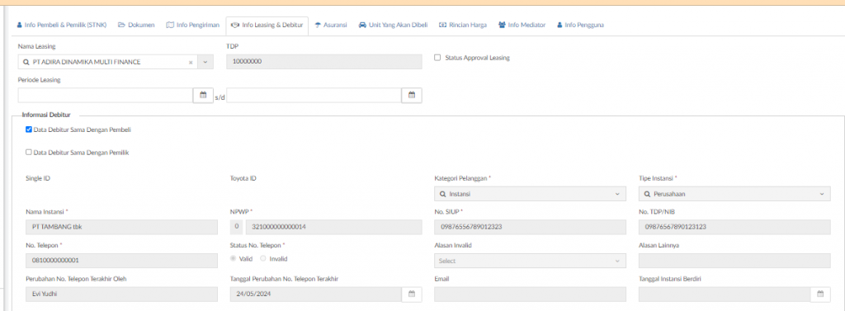Check Data Debitur Sama Dengan Pemilik
845x311 pixels.
[29, 153]
